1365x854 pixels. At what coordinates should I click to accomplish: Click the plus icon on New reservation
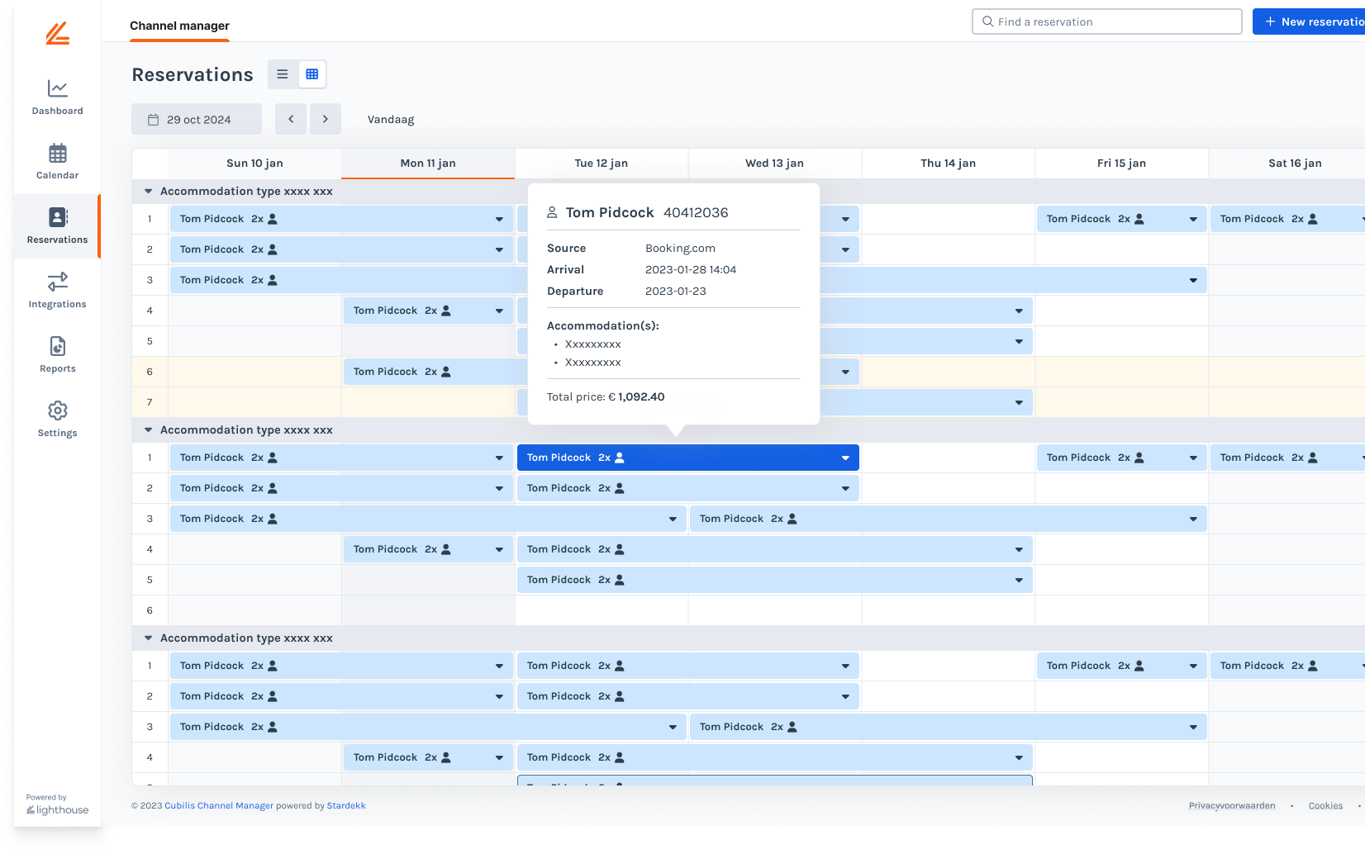point(1270,21)
